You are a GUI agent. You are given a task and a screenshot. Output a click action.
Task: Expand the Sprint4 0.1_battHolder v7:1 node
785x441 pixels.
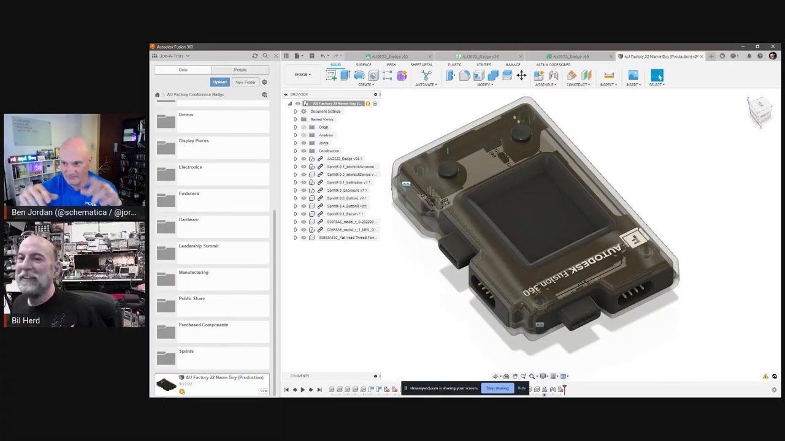[x=296, y=183]
